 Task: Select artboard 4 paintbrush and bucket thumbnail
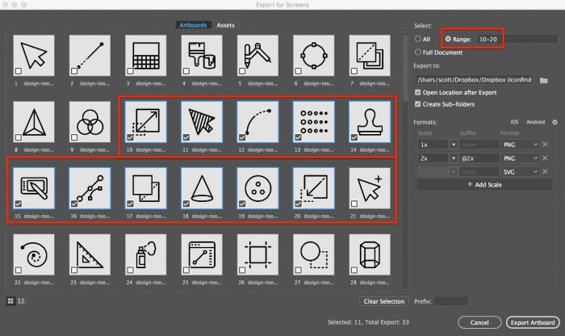(202, 56)
